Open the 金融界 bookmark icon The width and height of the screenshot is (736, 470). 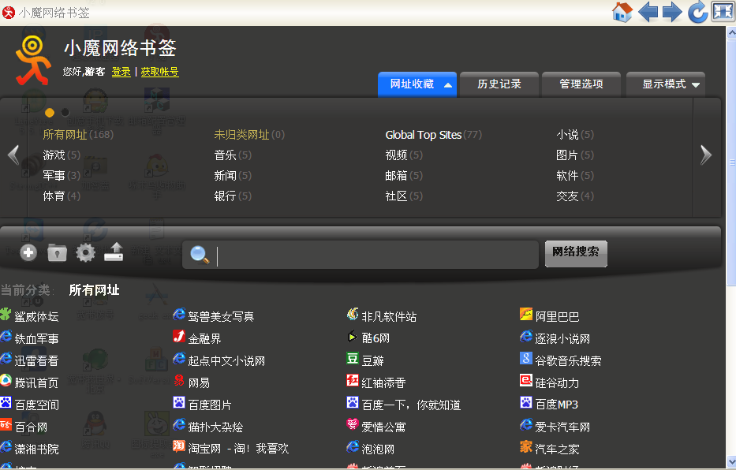(x=179, y=336)
